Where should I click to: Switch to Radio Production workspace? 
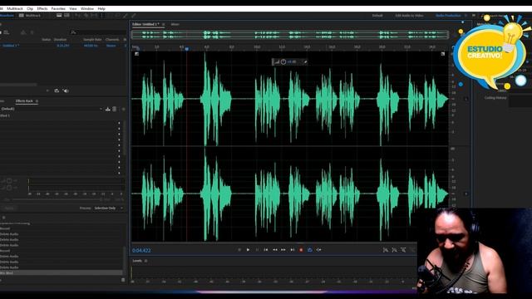click(448, 16)
